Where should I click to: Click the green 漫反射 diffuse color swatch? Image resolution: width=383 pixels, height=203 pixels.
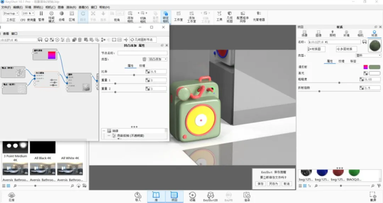click(x=375, y=67)
